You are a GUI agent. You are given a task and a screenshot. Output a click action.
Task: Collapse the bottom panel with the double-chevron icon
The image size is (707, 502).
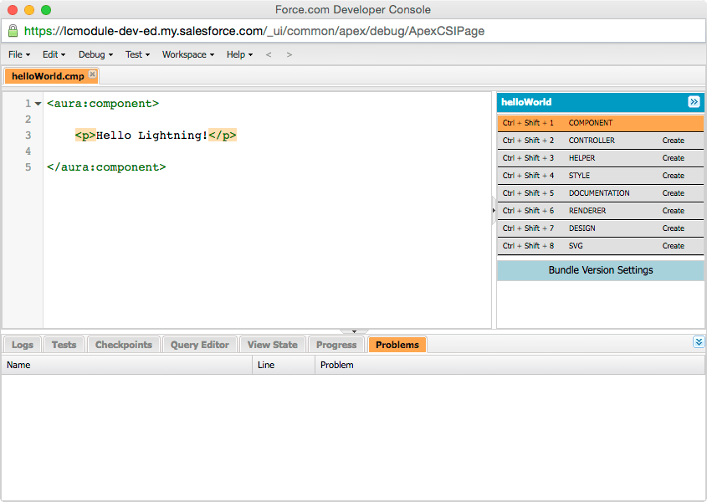pyautogui.click(x=699, y=342)
